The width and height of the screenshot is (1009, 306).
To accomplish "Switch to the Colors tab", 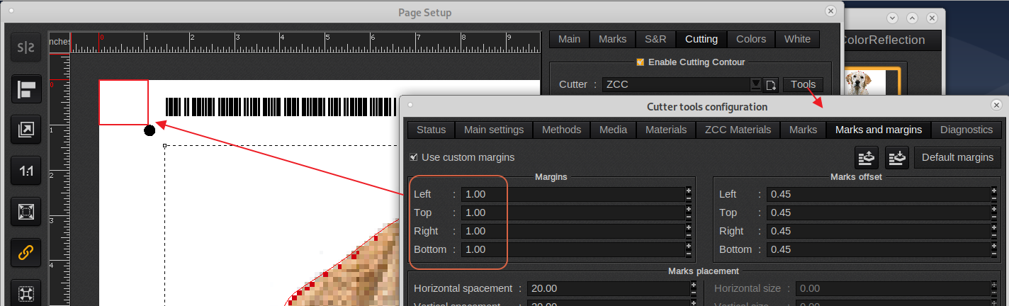I will tap(751, 39).
